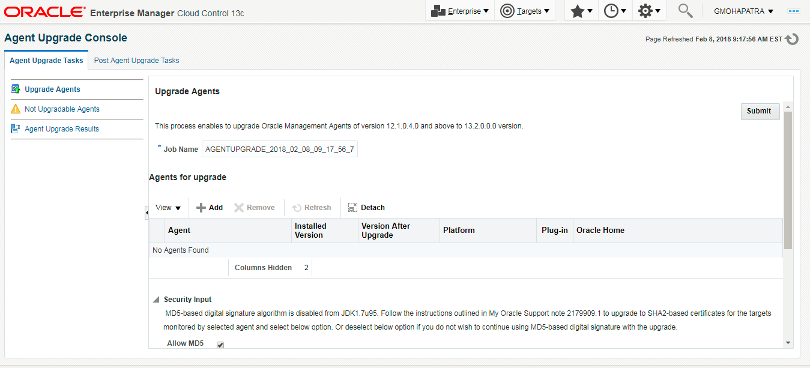The height and width of the screenshot is (368, 810).
Task: Open the GMOHAPATRA user menu
Action: [743, 11]
